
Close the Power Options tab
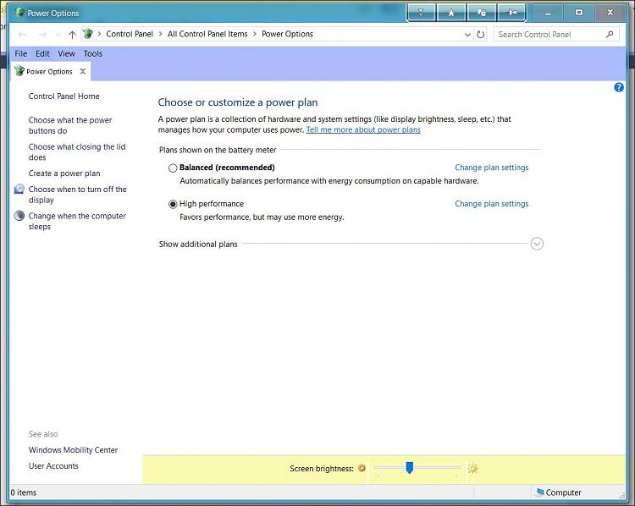point(83,71)
